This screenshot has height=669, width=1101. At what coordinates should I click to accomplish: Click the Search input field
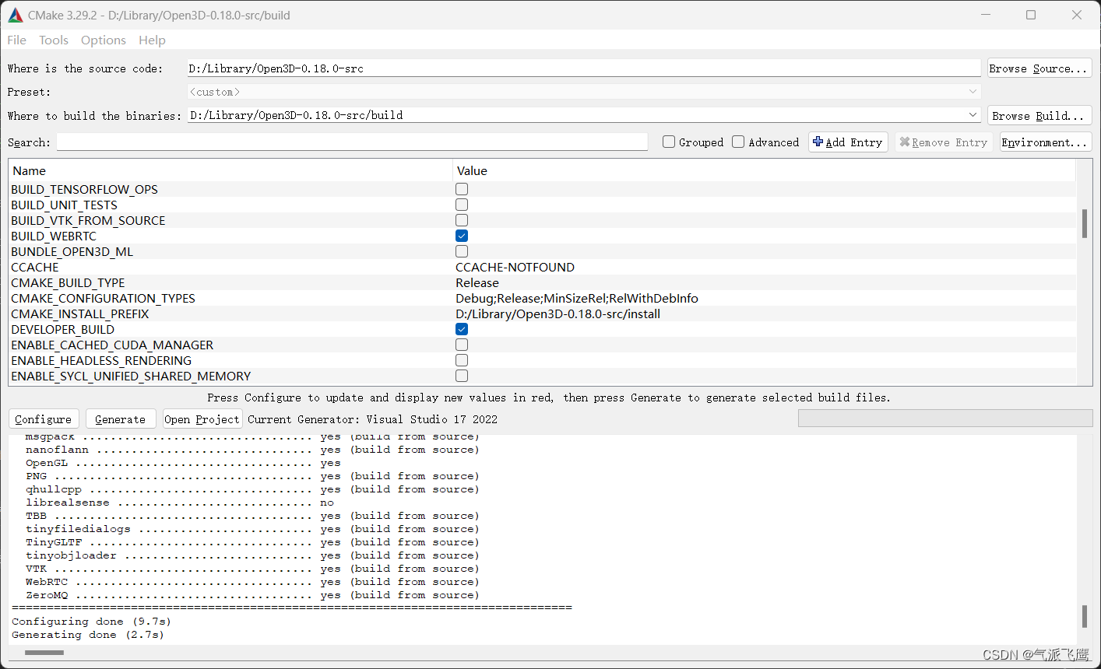[x=352, y=142]
